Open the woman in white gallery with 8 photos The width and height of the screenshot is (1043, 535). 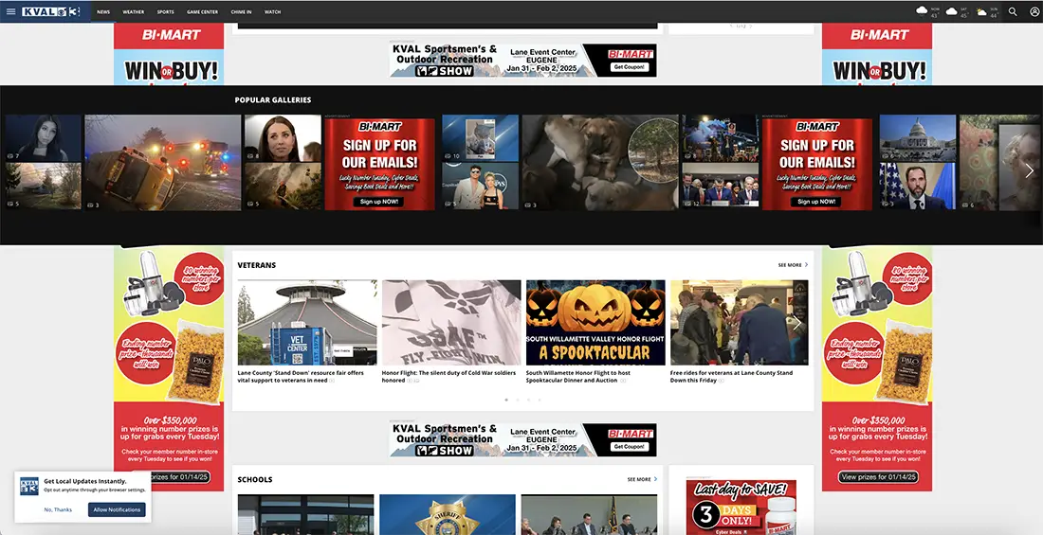click(283, 138)
